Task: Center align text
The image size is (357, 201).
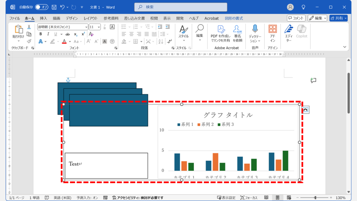Action: pos(131,34)
